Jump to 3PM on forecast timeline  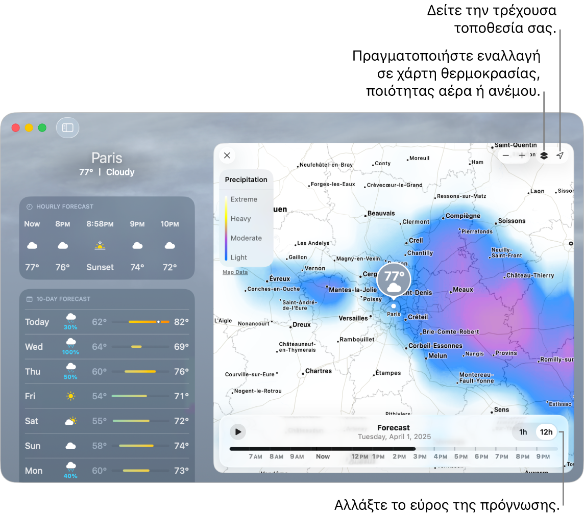coord(420,456)
